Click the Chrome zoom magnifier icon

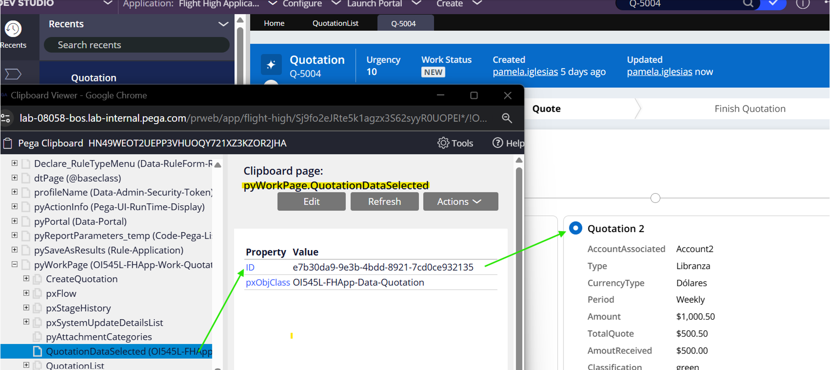pyautogui.click(x=507, y=118)
